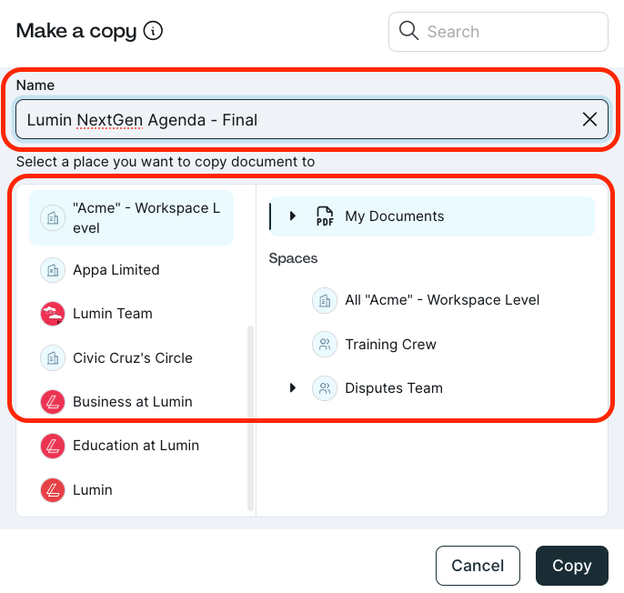
Task: Select My Documents as destination
Action: coord(432,216)
